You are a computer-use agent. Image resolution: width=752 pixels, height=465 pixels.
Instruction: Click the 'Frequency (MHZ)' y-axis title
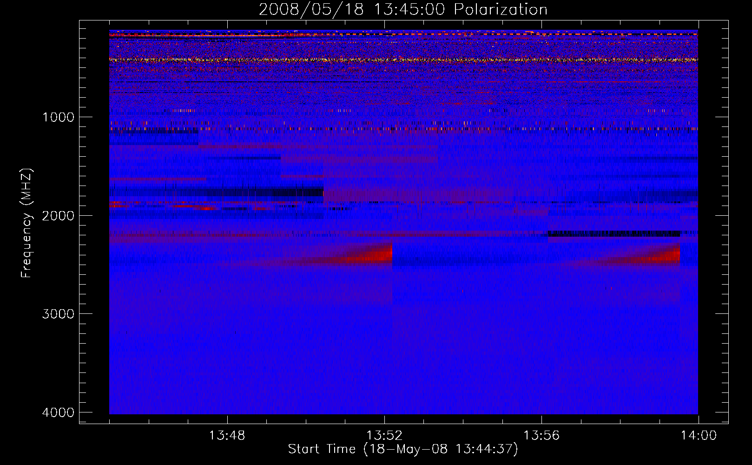click(27, 223)
